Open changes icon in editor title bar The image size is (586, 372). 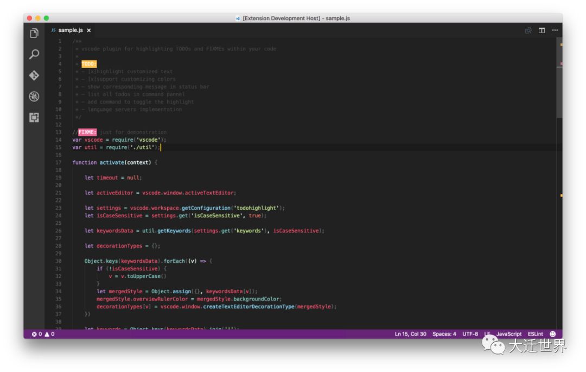528,30
